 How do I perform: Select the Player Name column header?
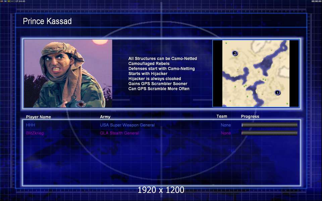(38, 117)
